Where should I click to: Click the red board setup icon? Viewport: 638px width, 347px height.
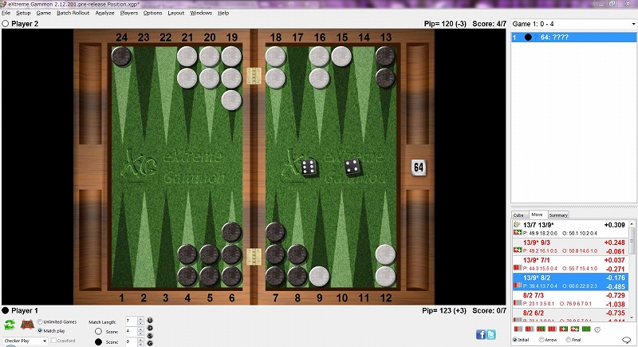coord(27,325)
